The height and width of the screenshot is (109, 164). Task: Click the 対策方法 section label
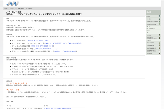(9, 81)
